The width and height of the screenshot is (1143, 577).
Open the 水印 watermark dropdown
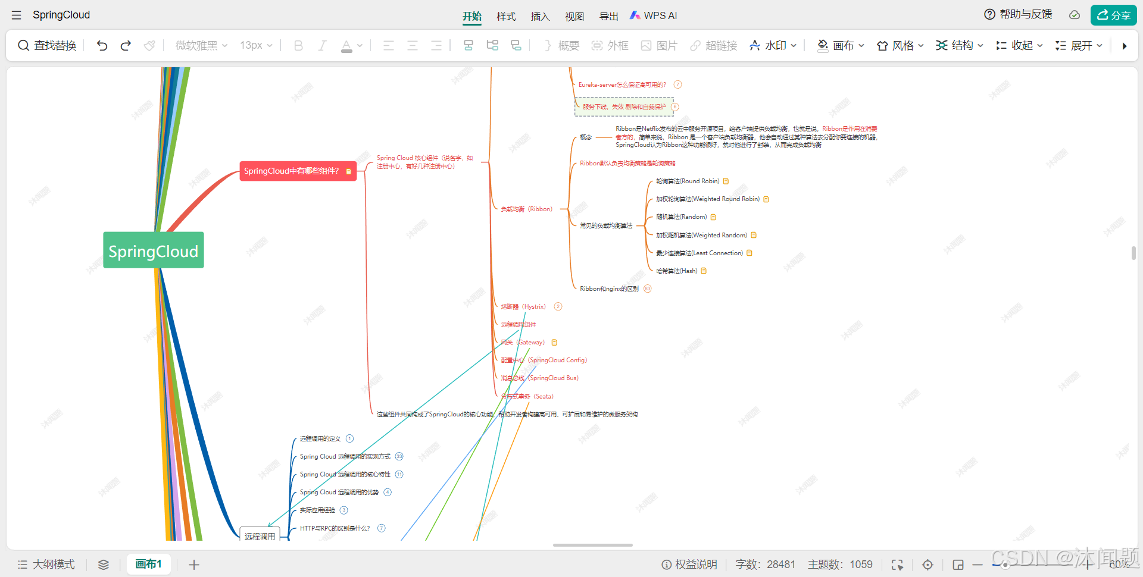point(773,46)
